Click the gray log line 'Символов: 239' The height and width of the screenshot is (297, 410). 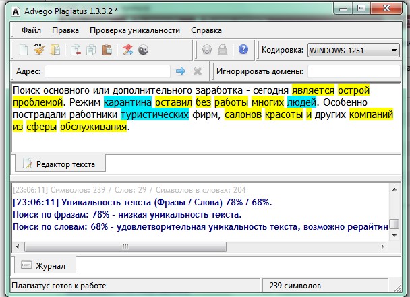129,190
